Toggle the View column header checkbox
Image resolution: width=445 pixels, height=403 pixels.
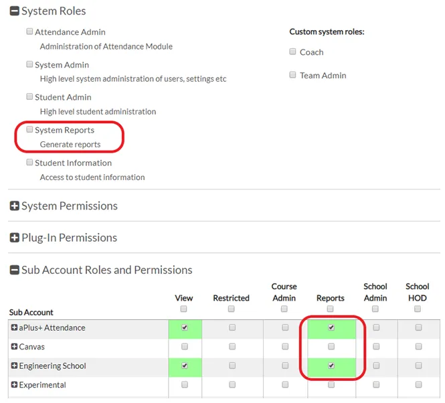tap(183, 309)
